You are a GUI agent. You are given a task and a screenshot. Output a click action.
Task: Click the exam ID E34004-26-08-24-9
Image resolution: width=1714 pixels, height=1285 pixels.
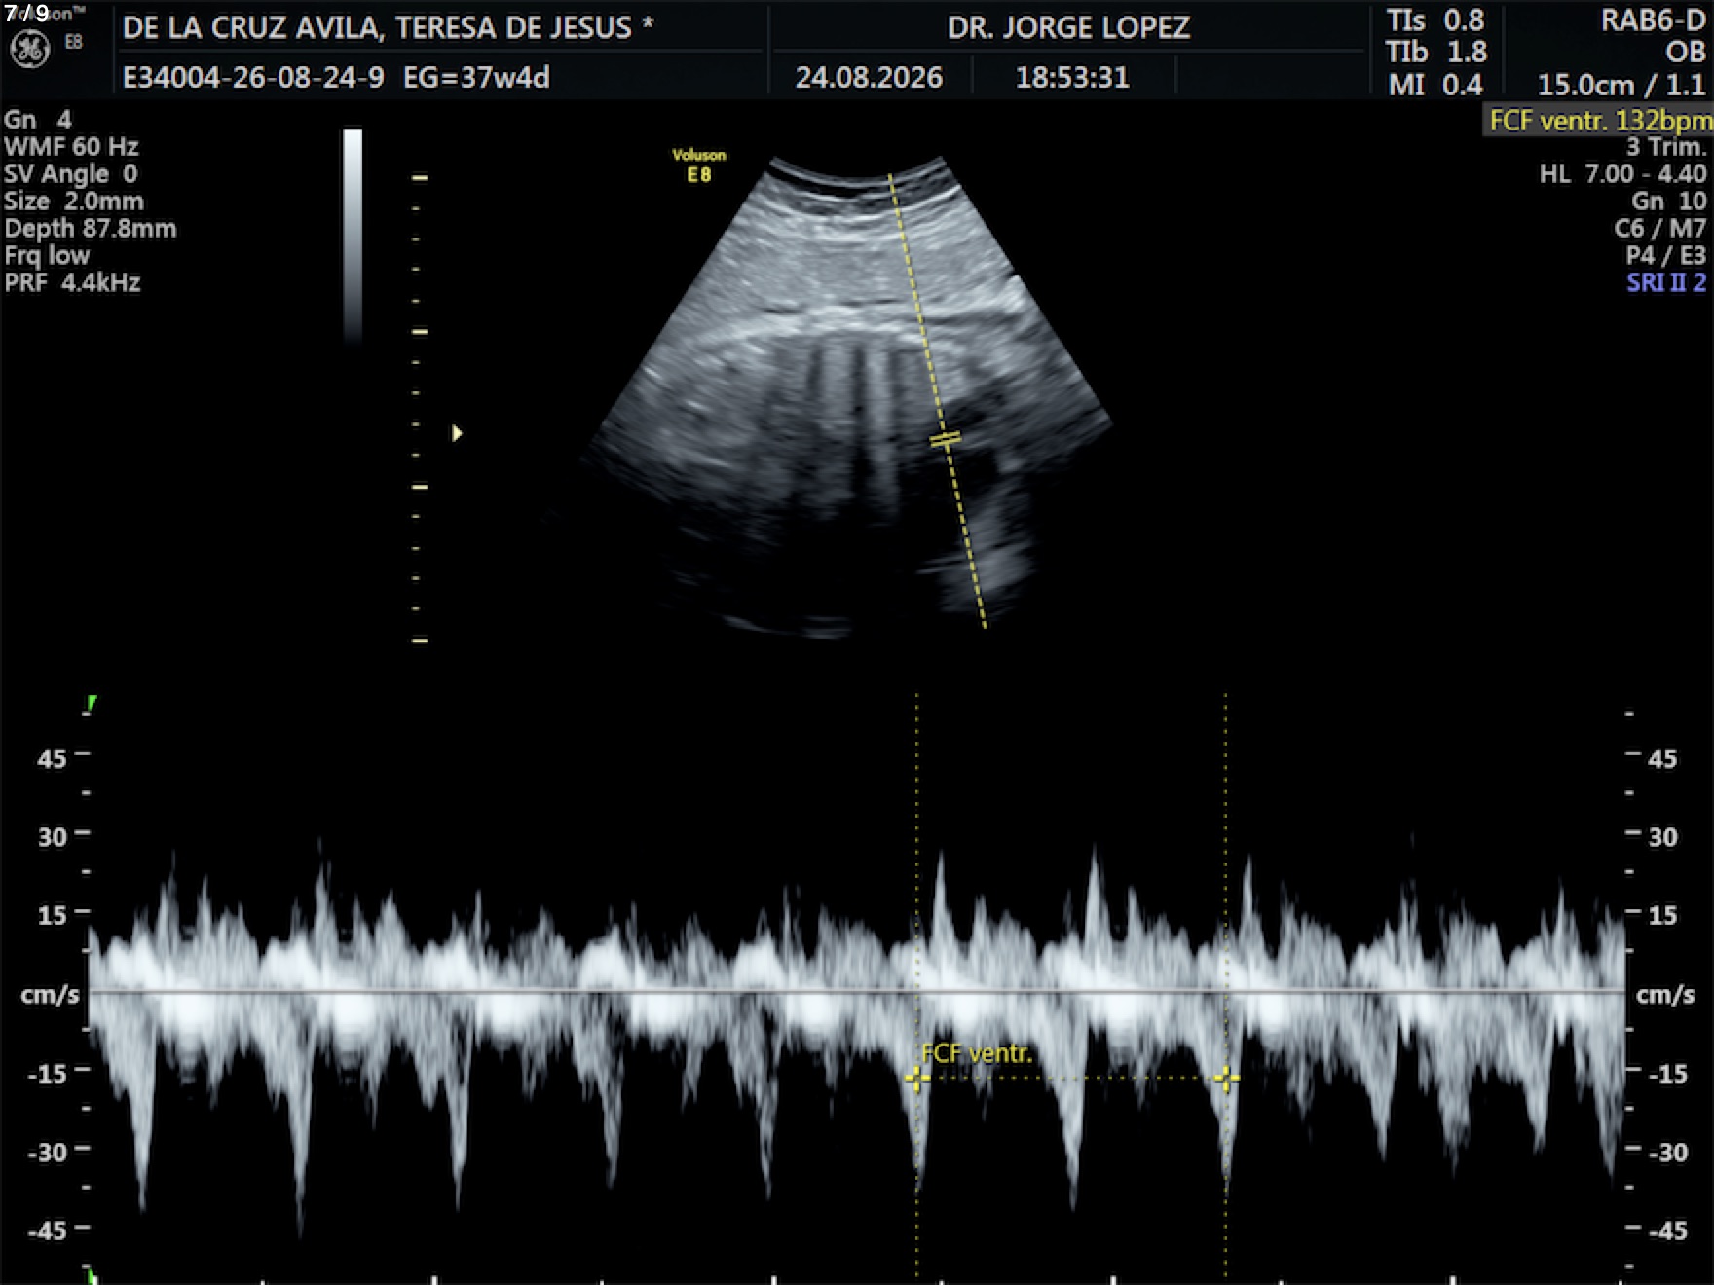[253, 77]
